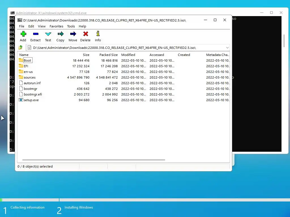This screenshot has width=290, height=217.
Task: Select the sources folder name
Action: pyautogui.click(x=29, y=77)
